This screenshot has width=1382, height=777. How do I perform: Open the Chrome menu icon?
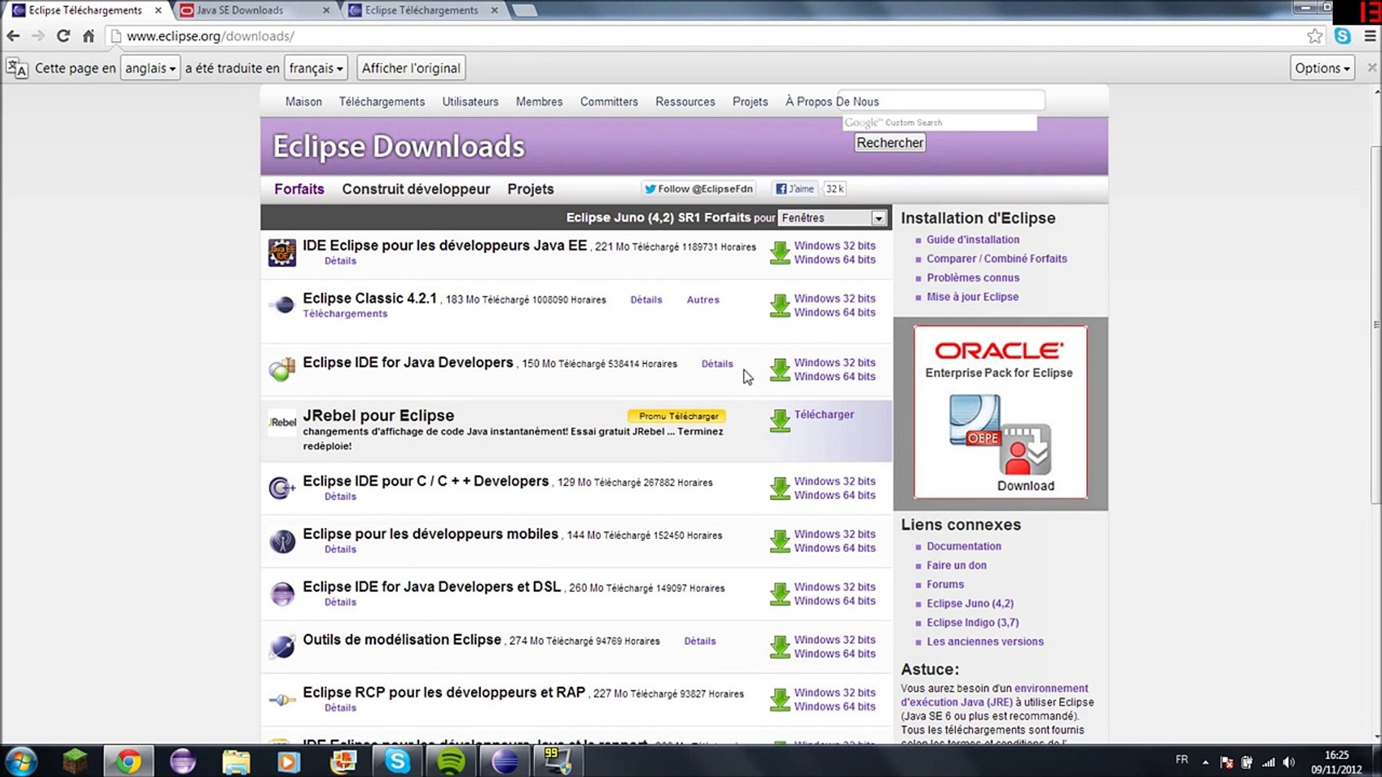point(1370,36)
